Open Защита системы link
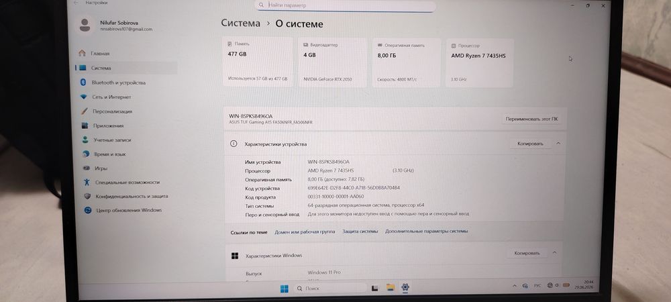The image size is (671, 302). (x=360, y=232)
